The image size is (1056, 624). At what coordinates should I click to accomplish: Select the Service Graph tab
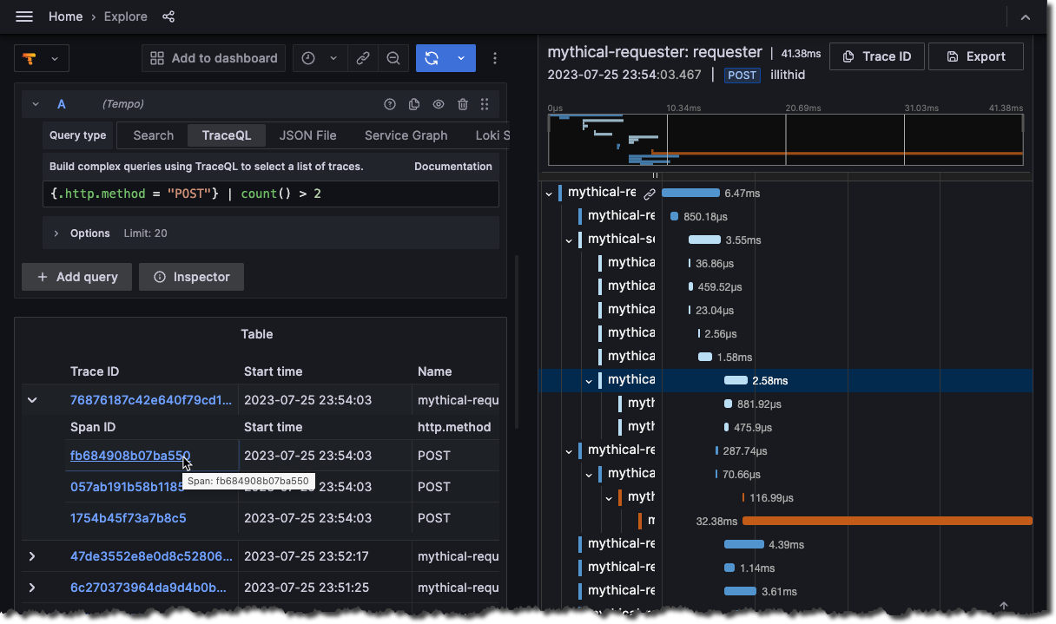pyautogui.click(x=405, y=135)
